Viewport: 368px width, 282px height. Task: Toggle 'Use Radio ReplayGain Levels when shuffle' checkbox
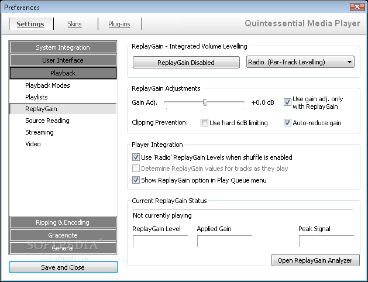pos(136,157)
